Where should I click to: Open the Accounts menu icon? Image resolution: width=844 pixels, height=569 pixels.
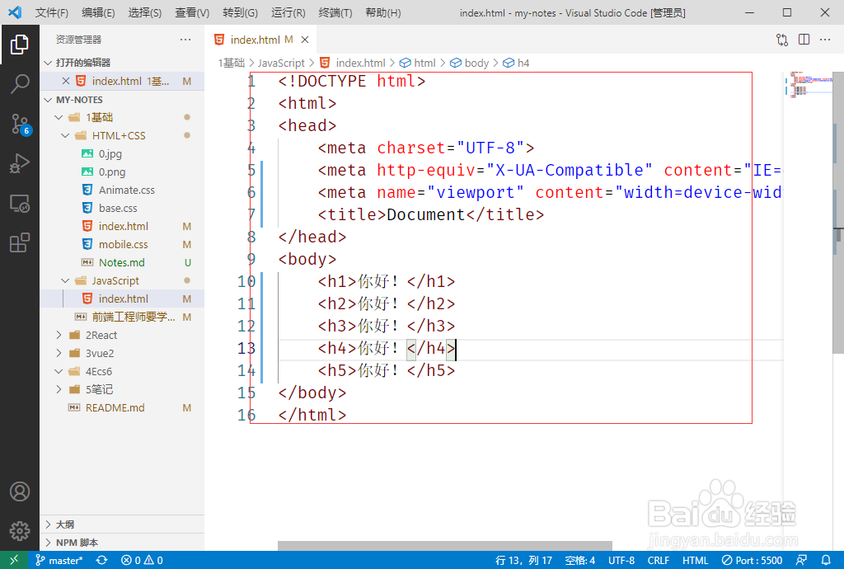tap(20, 491)
